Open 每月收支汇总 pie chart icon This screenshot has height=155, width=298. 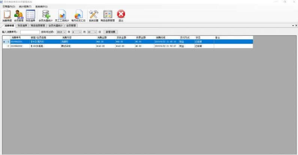point(79,15)
